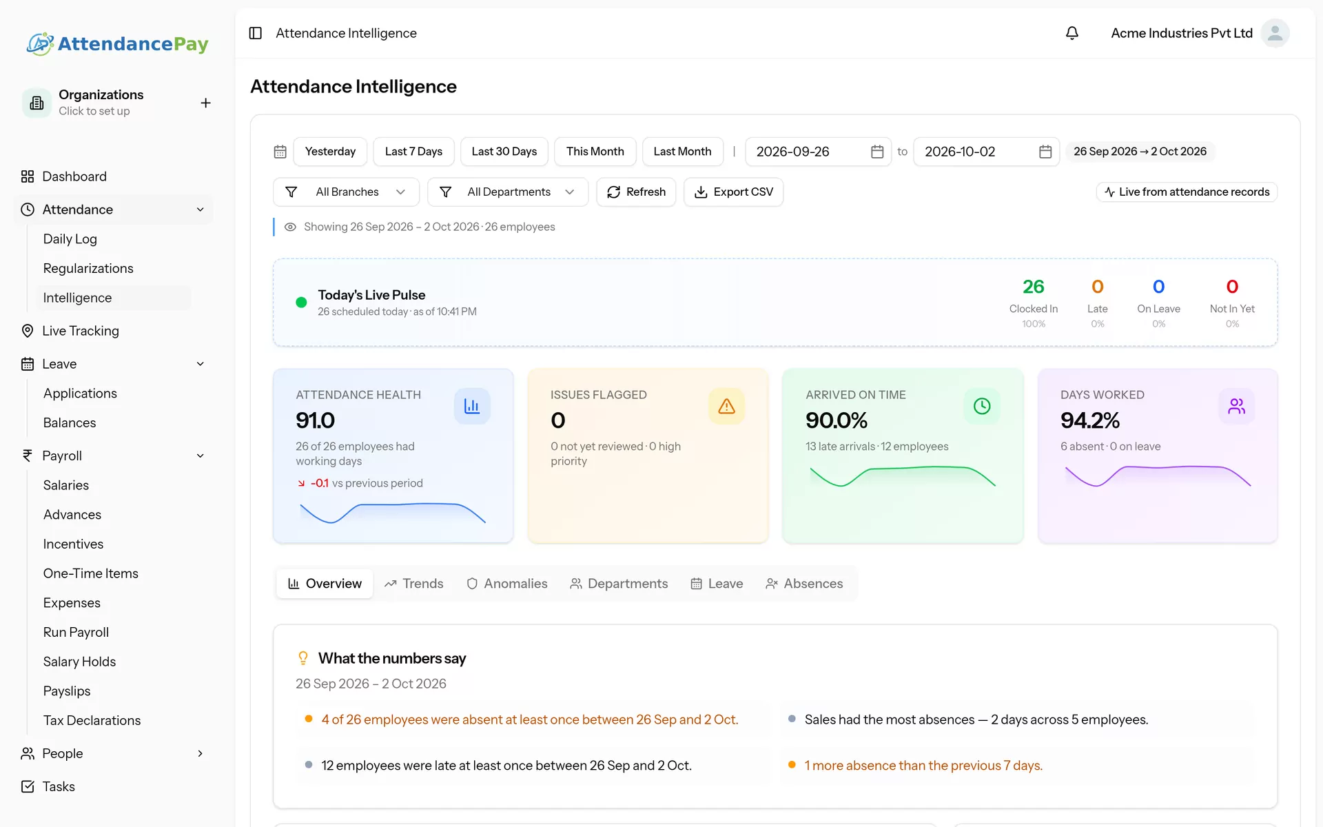Add organization with plus icon
1323x827 pixels.
(x=205, y=103)
